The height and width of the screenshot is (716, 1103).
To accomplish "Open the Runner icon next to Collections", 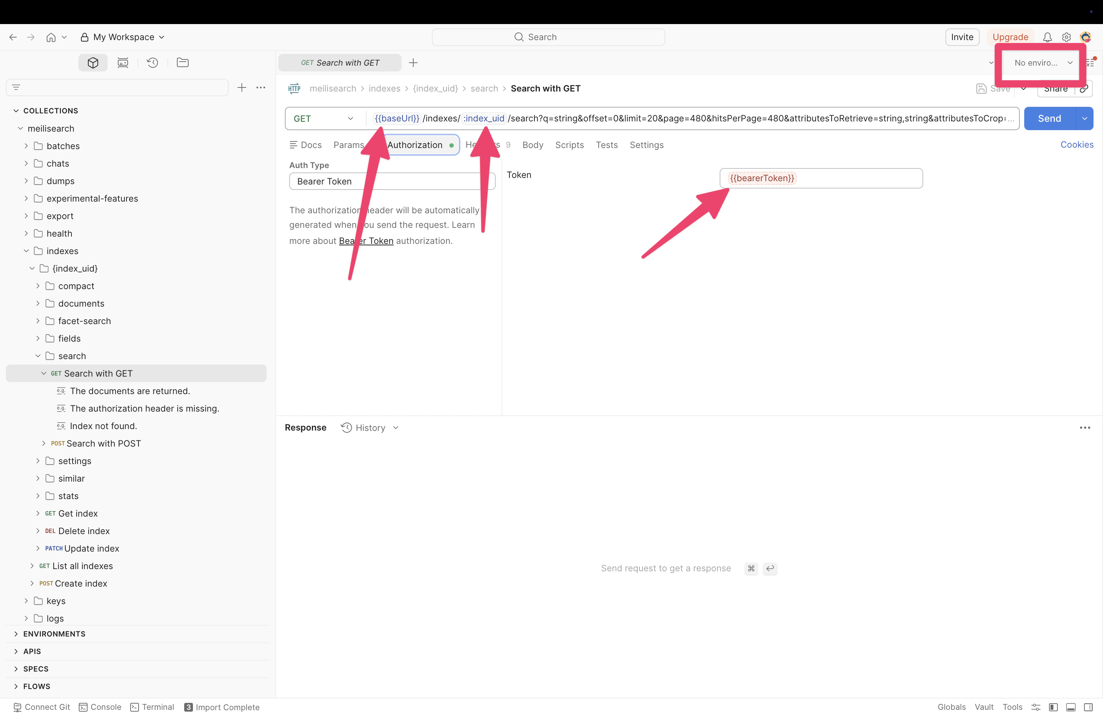I will tap(122, 63).
